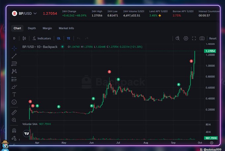Click the 24H High value 1.27056

pos(97,15)
